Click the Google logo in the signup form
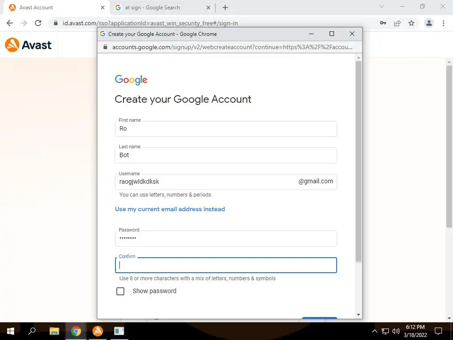 pos(131,80)
